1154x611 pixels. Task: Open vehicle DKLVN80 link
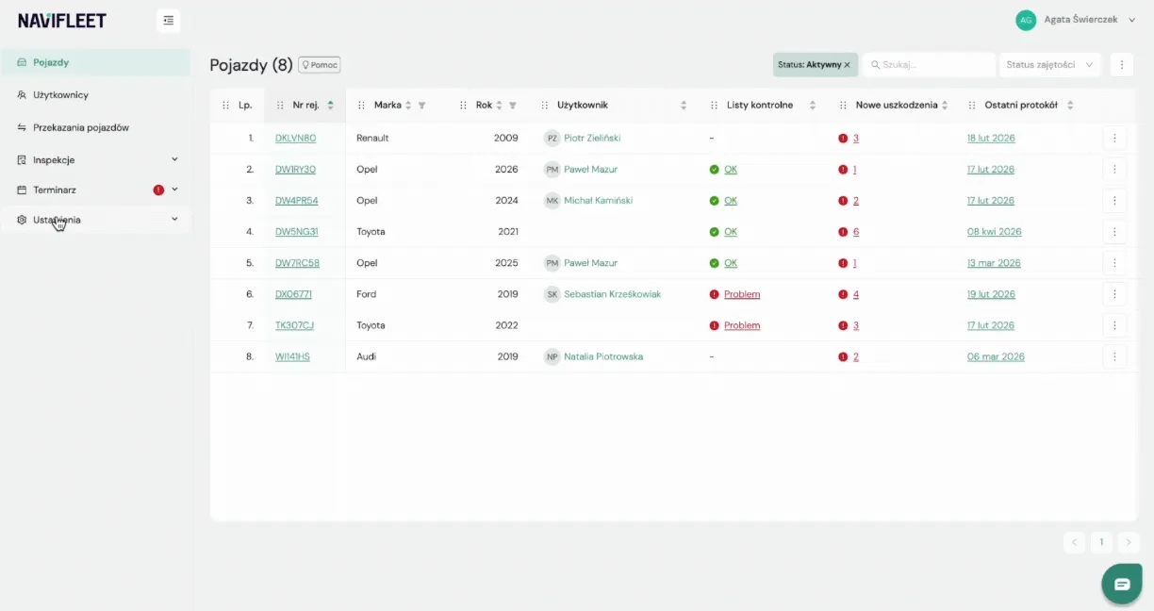[296, 138]
